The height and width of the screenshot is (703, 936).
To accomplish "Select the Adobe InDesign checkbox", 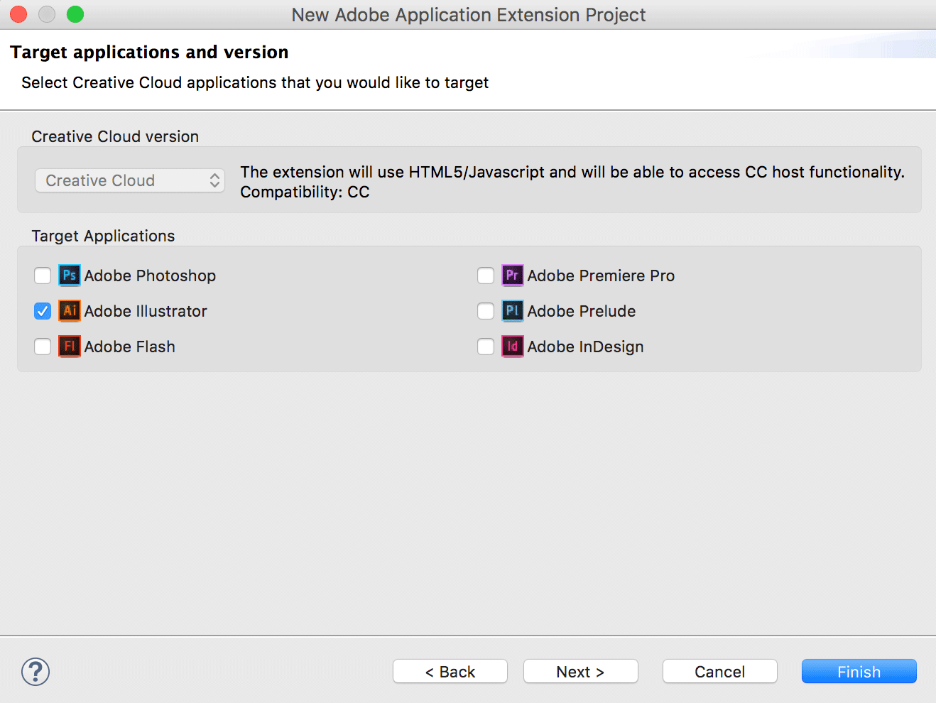I will tap(486, 347).
